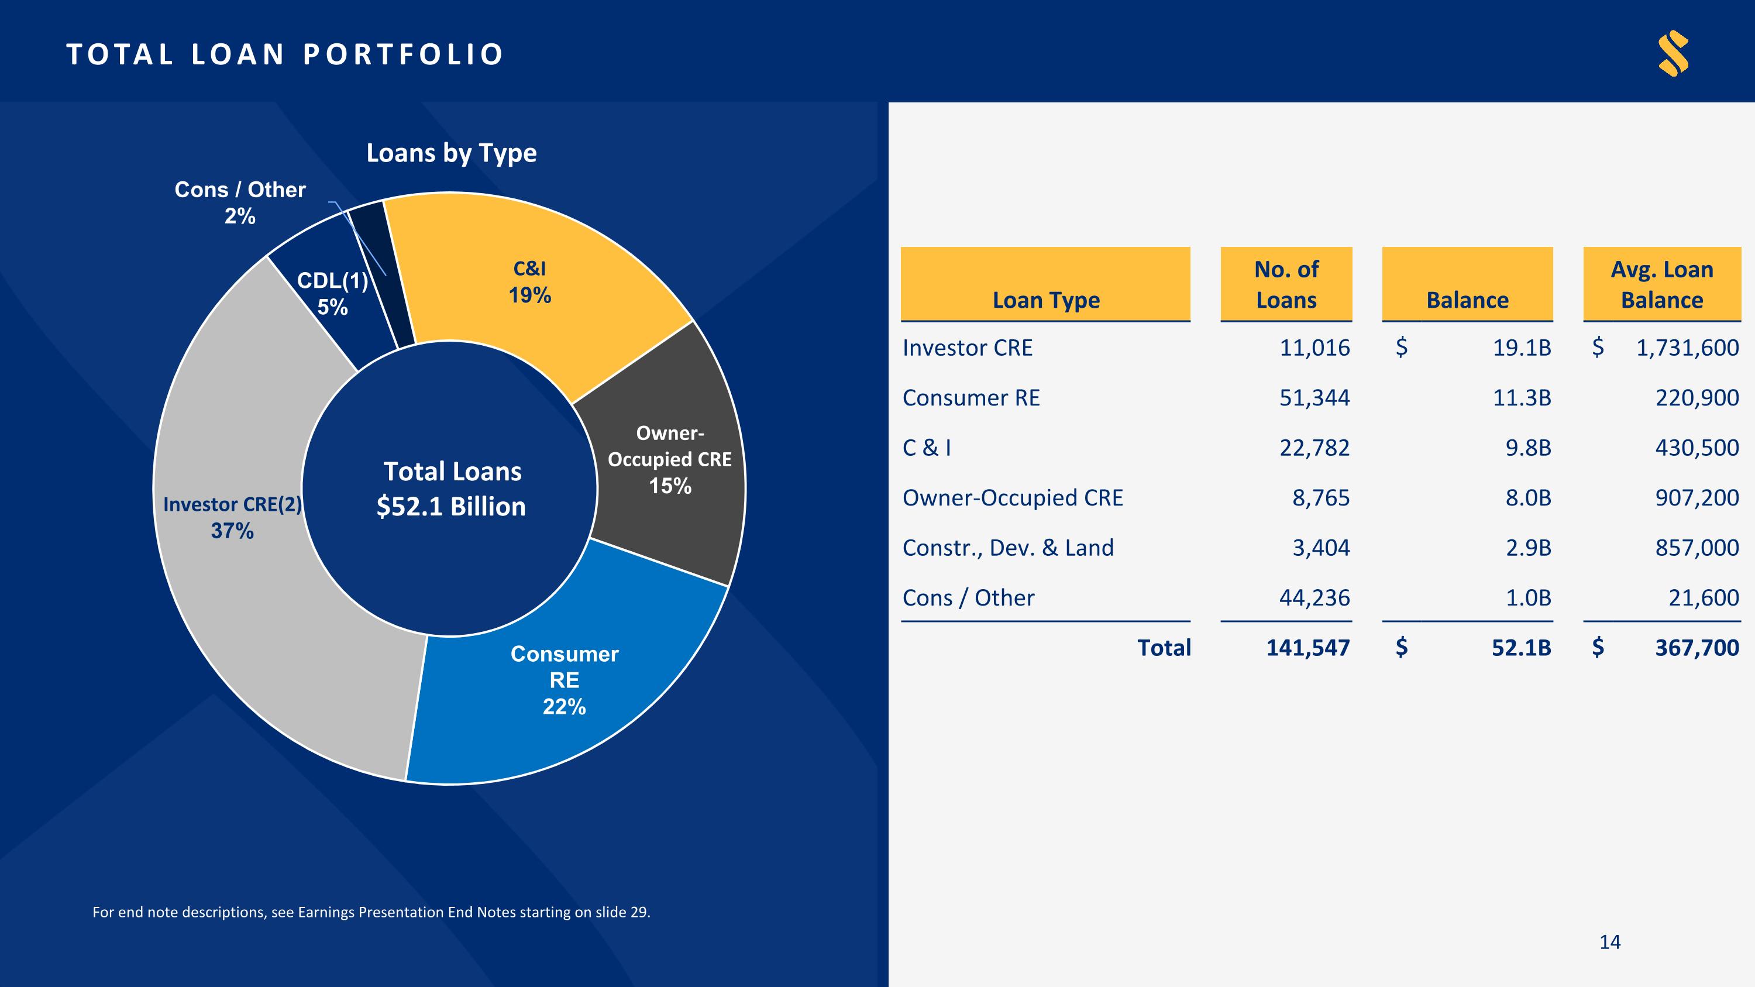The width and height of the screenshot is (1755, 987).
Task: Click the 11,016 loan count cell
Action: 1314,348
